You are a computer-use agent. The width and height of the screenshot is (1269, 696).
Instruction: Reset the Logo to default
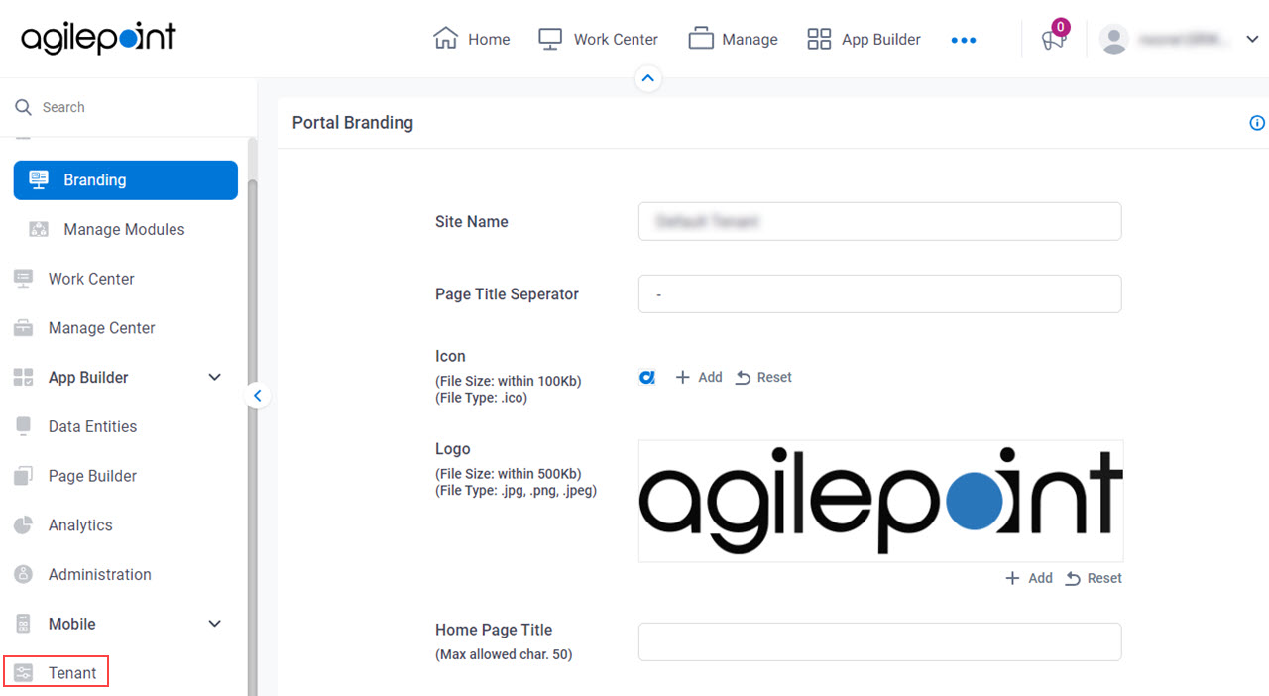coord(1094,578)
